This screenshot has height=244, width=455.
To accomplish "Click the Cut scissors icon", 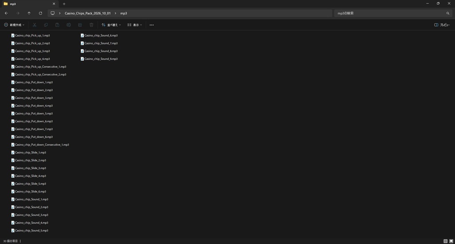I will point(35,25).
